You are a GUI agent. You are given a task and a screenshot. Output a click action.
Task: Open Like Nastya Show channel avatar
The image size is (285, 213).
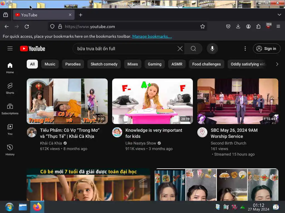[117, 132]
